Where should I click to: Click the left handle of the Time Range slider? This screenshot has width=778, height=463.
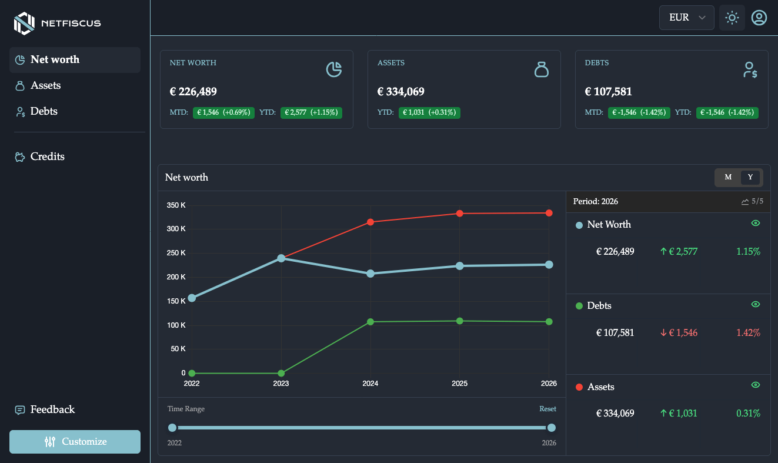[x=172, y=428]
